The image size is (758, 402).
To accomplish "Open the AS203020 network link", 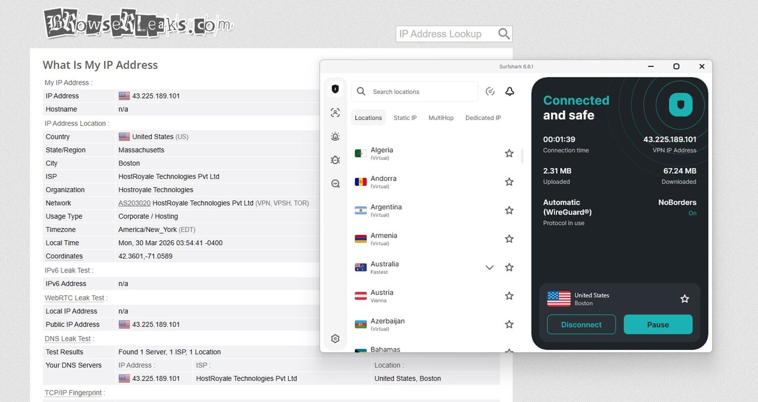I will pyautogui.click(x=134, y=203).
